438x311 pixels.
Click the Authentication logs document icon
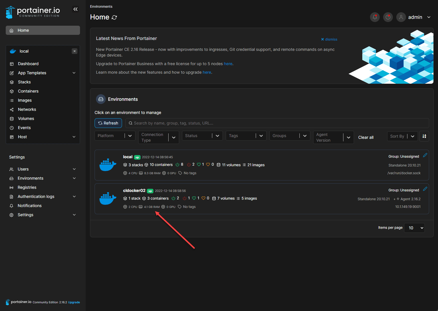tap(11, 196)
